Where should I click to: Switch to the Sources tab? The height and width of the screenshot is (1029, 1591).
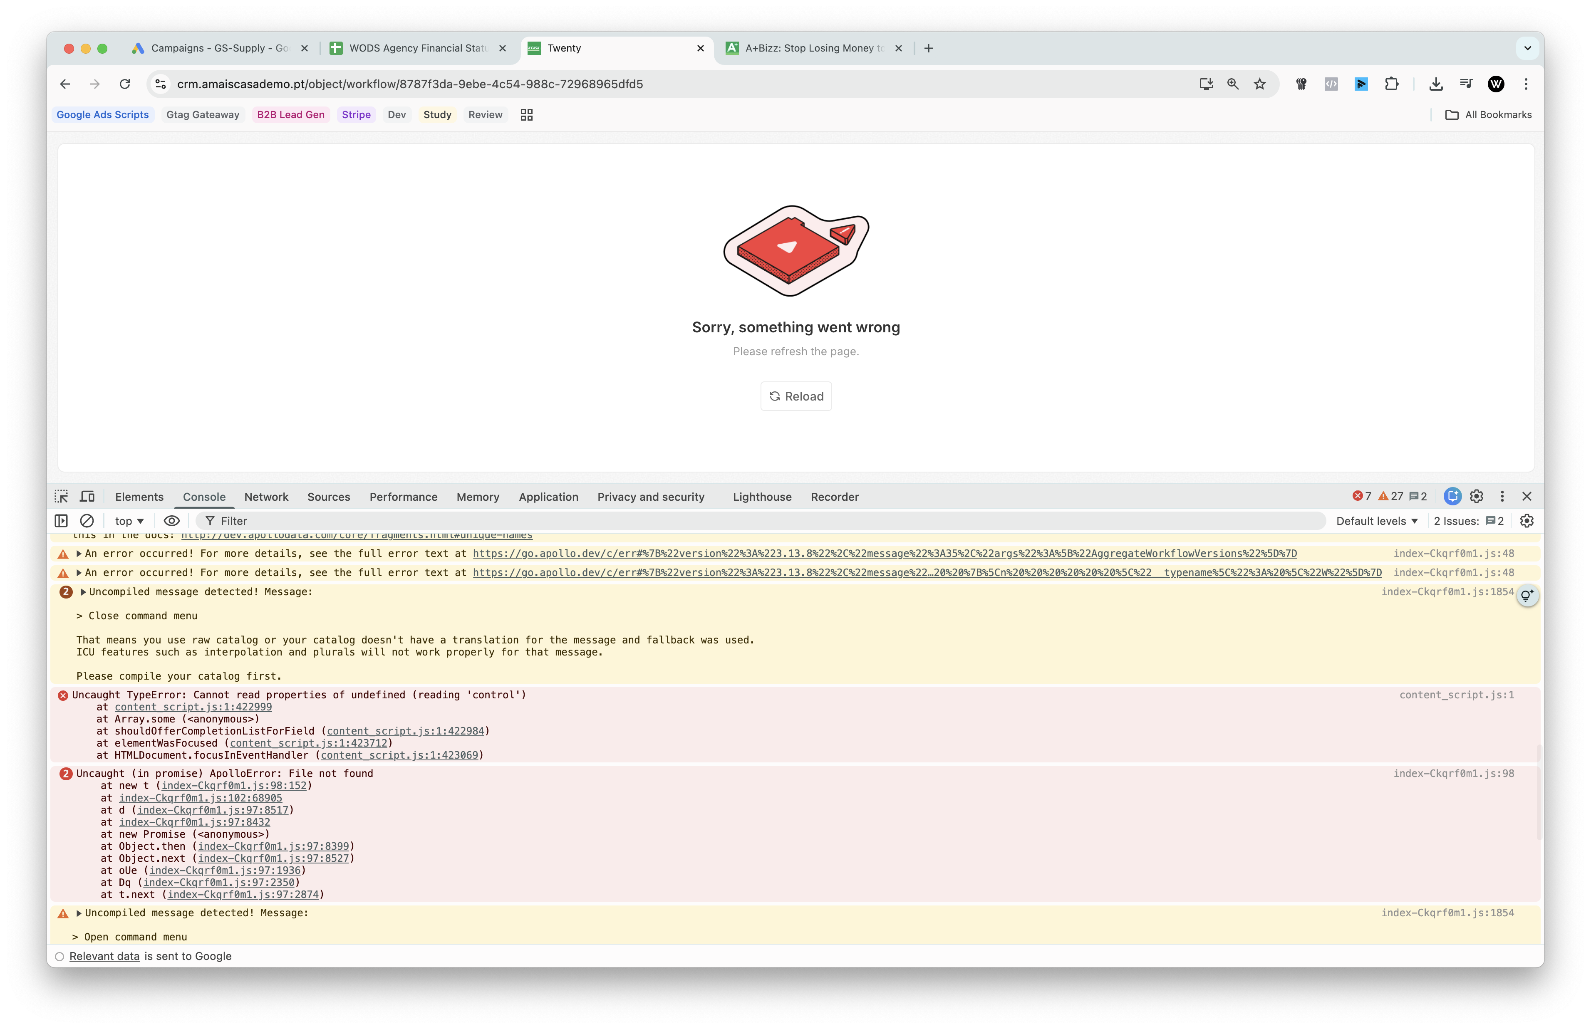click(x=328, y=497)
